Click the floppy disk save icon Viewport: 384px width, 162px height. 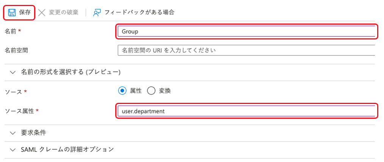point(12,12)
